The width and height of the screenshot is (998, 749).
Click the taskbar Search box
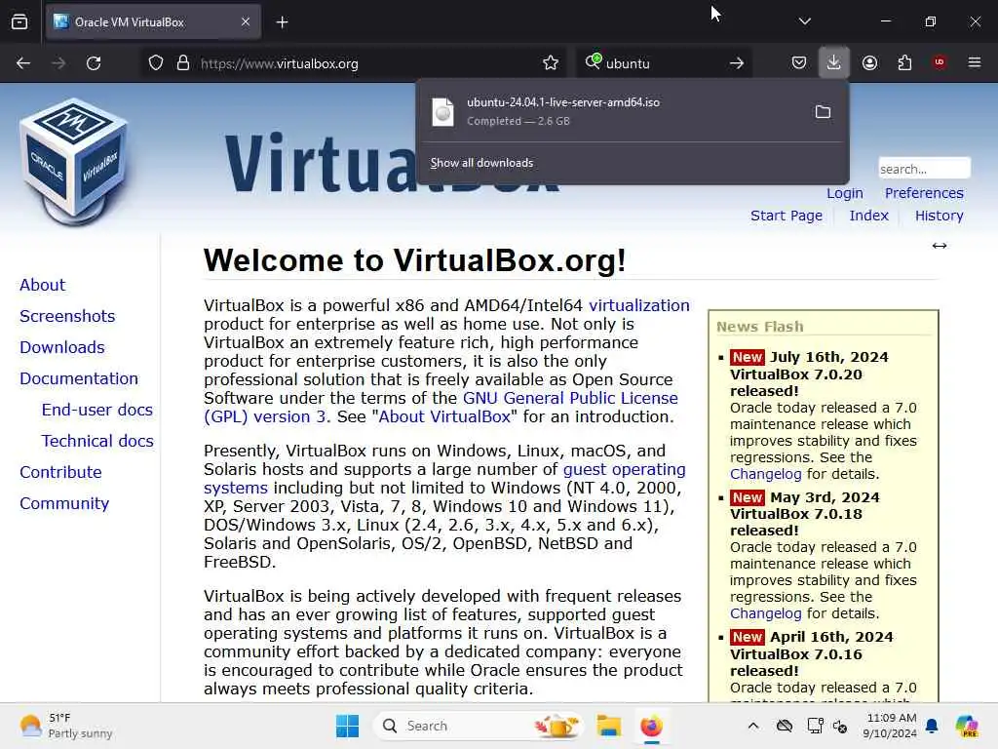point(479,726)
